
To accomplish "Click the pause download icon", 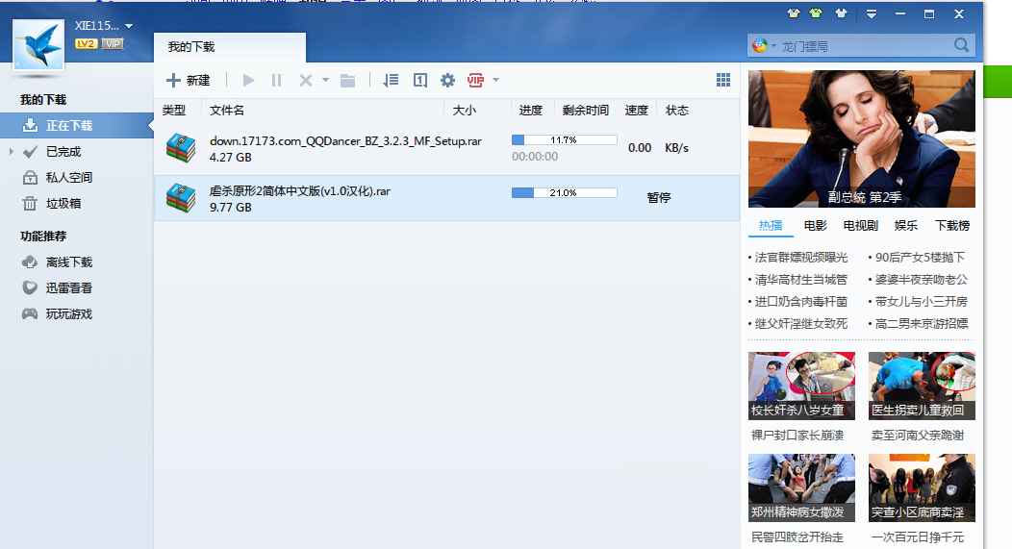I will click(x=276, y=81).
